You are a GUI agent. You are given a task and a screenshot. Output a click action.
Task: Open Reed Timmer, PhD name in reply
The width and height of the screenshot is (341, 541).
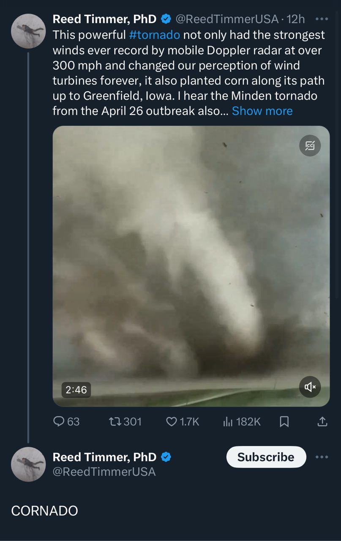coord(104,457)
